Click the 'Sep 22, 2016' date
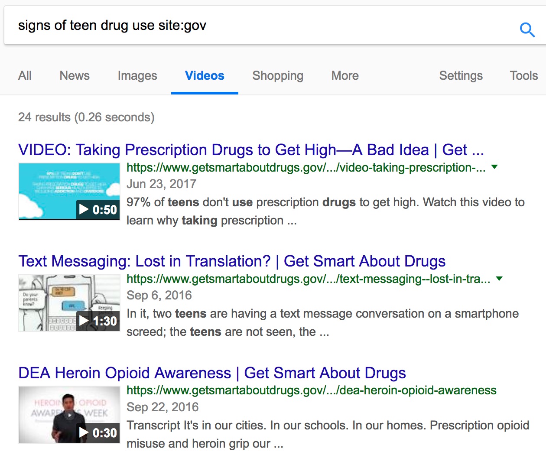This screenshot has width=546, height=455. tap(162, 407)
